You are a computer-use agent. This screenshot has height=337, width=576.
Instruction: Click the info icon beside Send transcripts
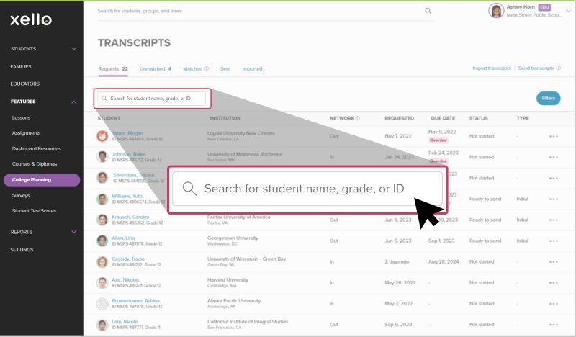pyautogui.click(x=559, y=68)
